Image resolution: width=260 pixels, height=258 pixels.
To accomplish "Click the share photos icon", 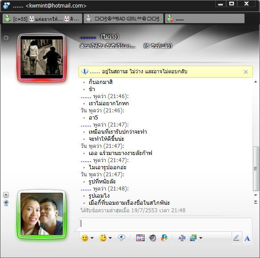I will coord(193,238).
